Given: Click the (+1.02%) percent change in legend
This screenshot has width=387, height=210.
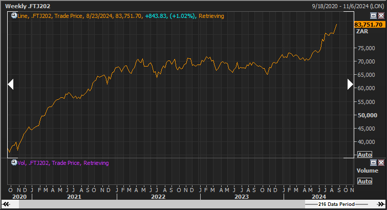Looking at the screenshot, I should [x=182, y=16].
